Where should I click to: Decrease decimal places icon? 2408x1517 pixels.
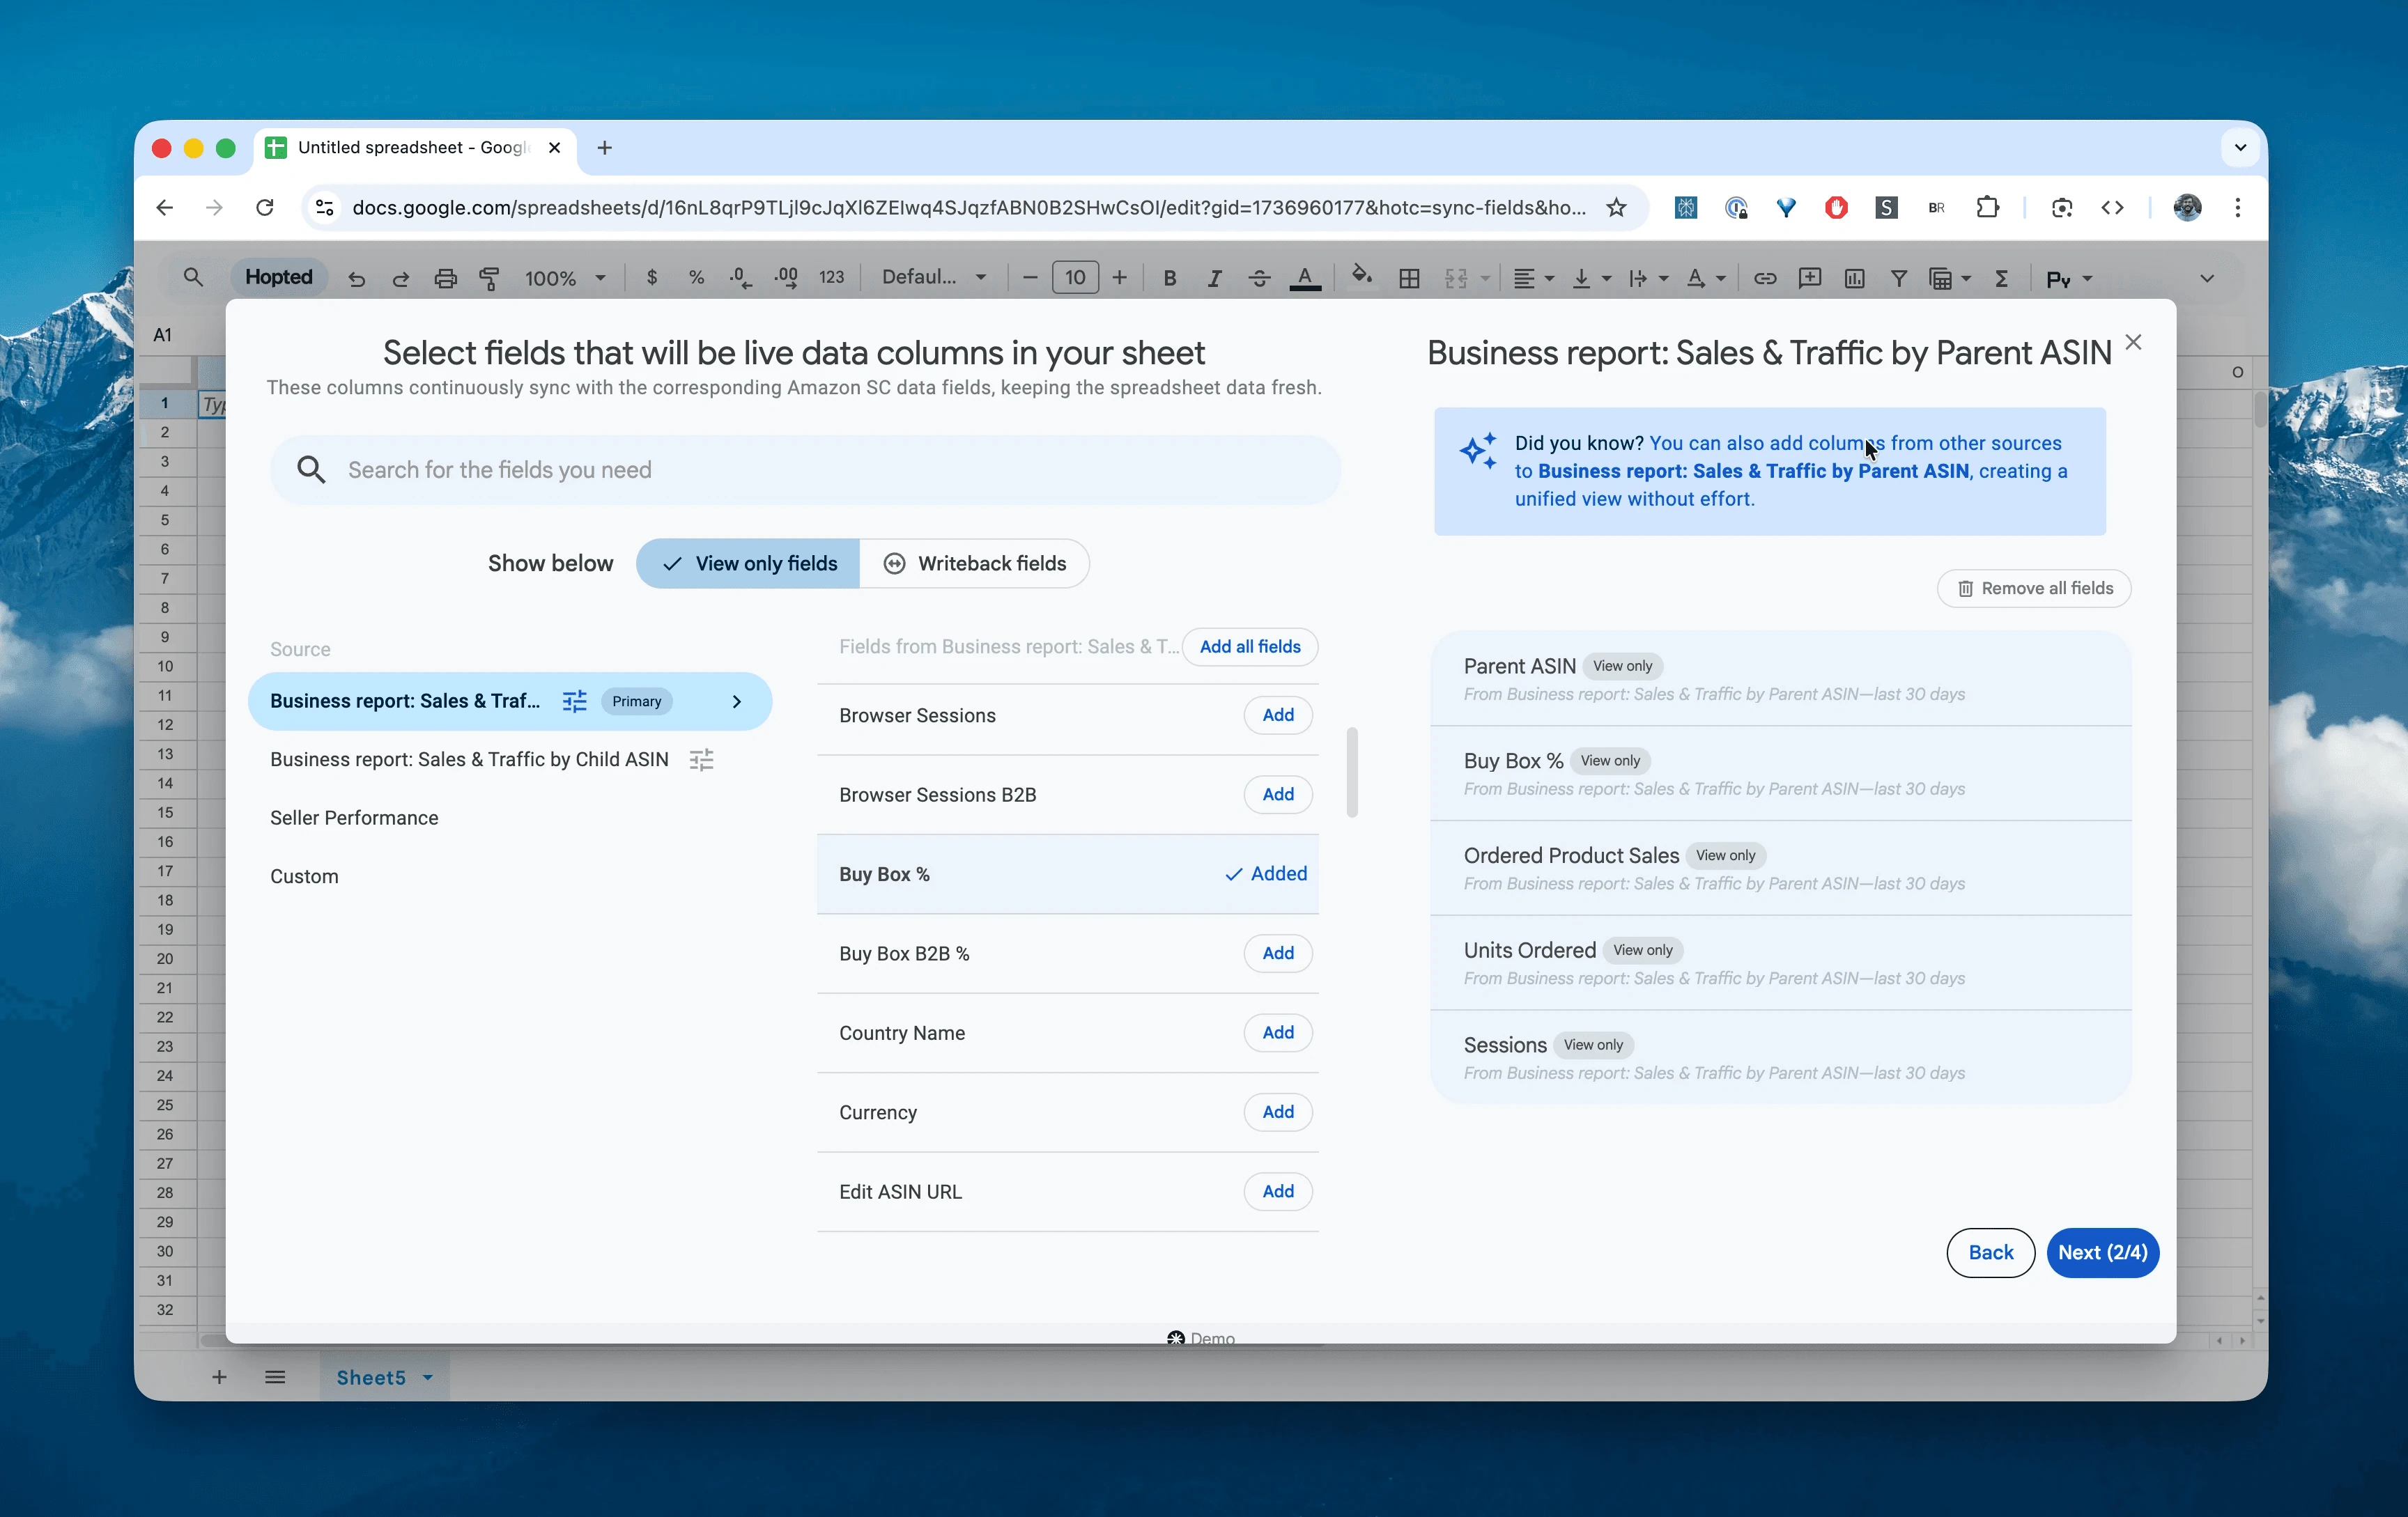pos(741,278)
